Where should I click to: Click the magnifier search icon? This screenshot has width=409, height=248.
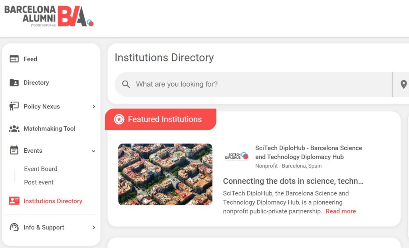coord(126,84)
